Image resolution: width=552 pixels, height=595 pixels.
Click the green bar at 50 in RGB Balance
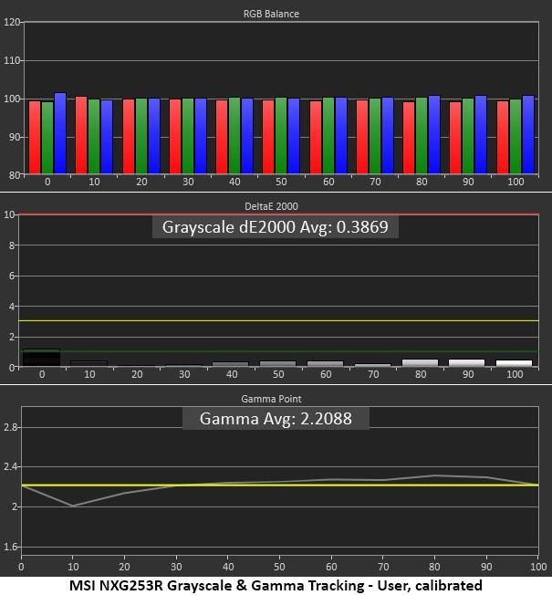[281, 136]
